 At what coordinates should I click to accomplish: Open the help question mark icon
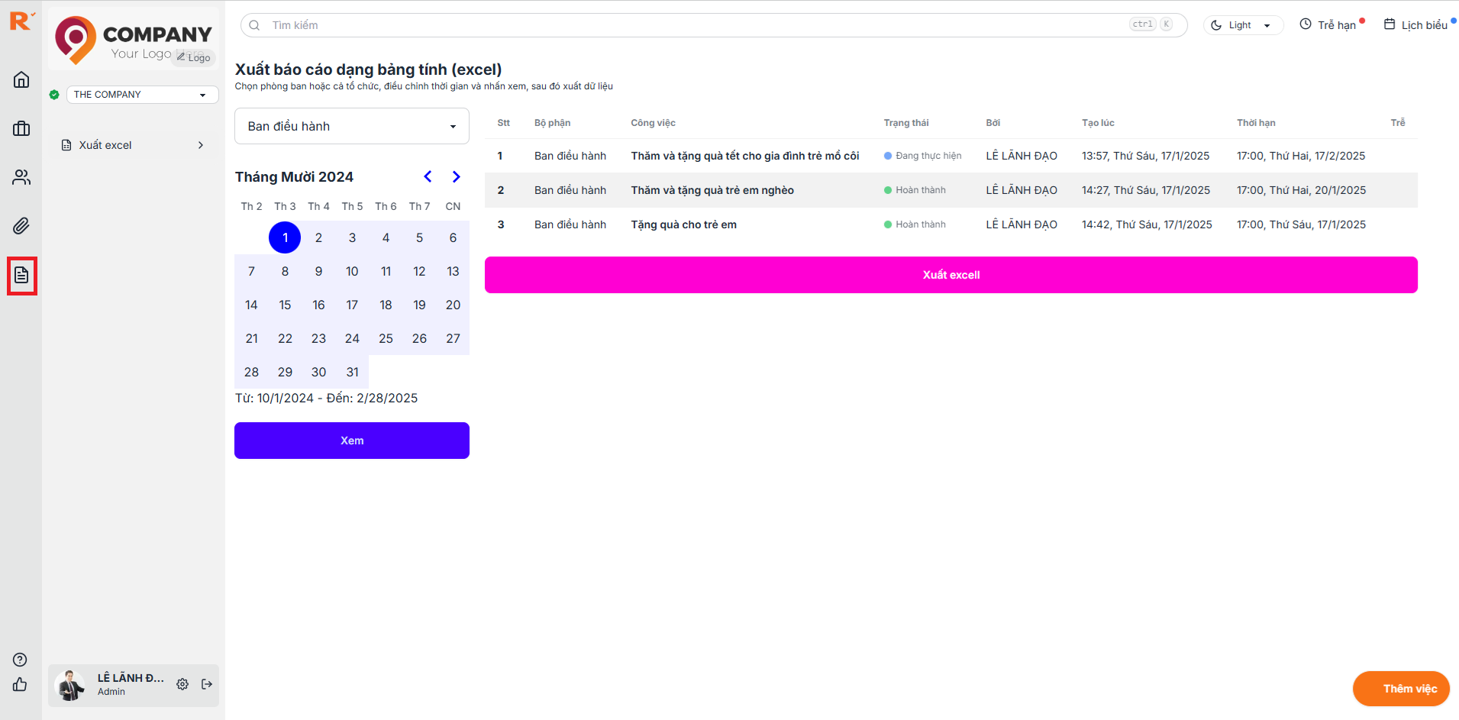click(21, 660)
